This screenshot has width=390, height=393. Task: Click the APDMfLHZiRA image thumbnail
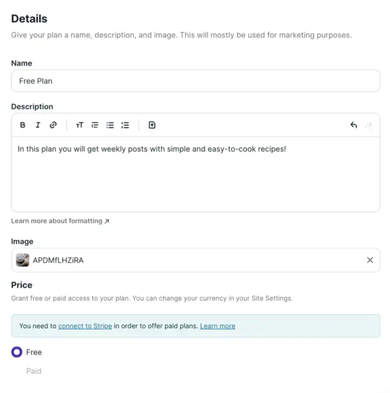(22, 260)
